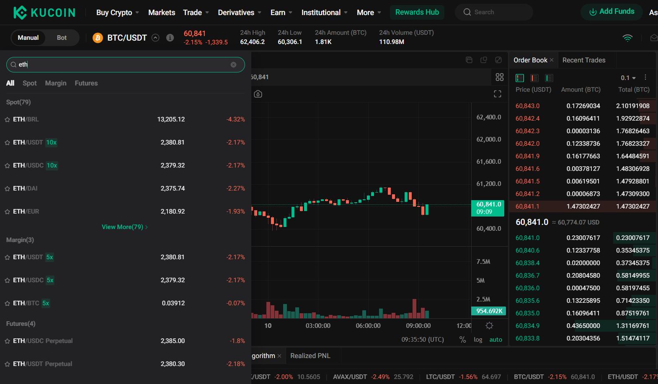Screen dimensions: 658x384
Task: Expand the Derivatives menu
Action: 240,13
